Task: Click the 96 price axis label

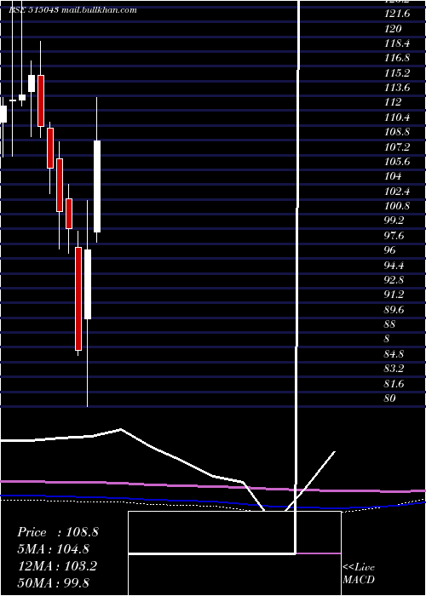Action: tap(390, 250)
